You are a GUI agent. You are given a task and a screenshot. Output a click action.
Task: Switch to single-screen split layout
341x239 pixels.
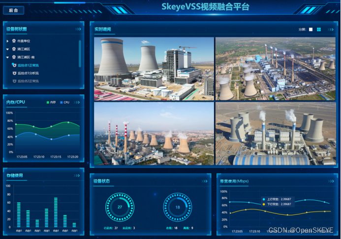311,30
